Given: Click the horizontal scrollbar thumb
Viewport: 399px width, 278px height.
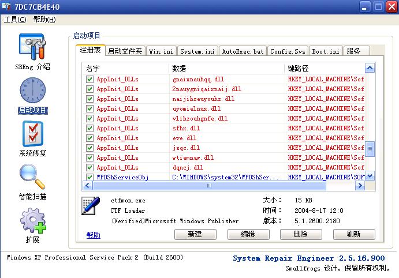Looking at the screenshot, I should coord(209,186).
